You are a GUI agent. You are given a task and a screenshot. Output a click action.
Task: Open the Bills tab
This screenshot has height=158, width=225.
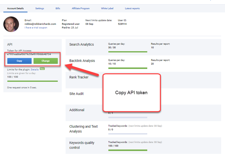[58, 8]
